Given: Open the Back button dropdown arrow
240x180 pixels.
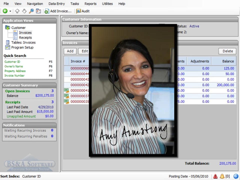Looking at the screenshot, I should coord(10,11).
